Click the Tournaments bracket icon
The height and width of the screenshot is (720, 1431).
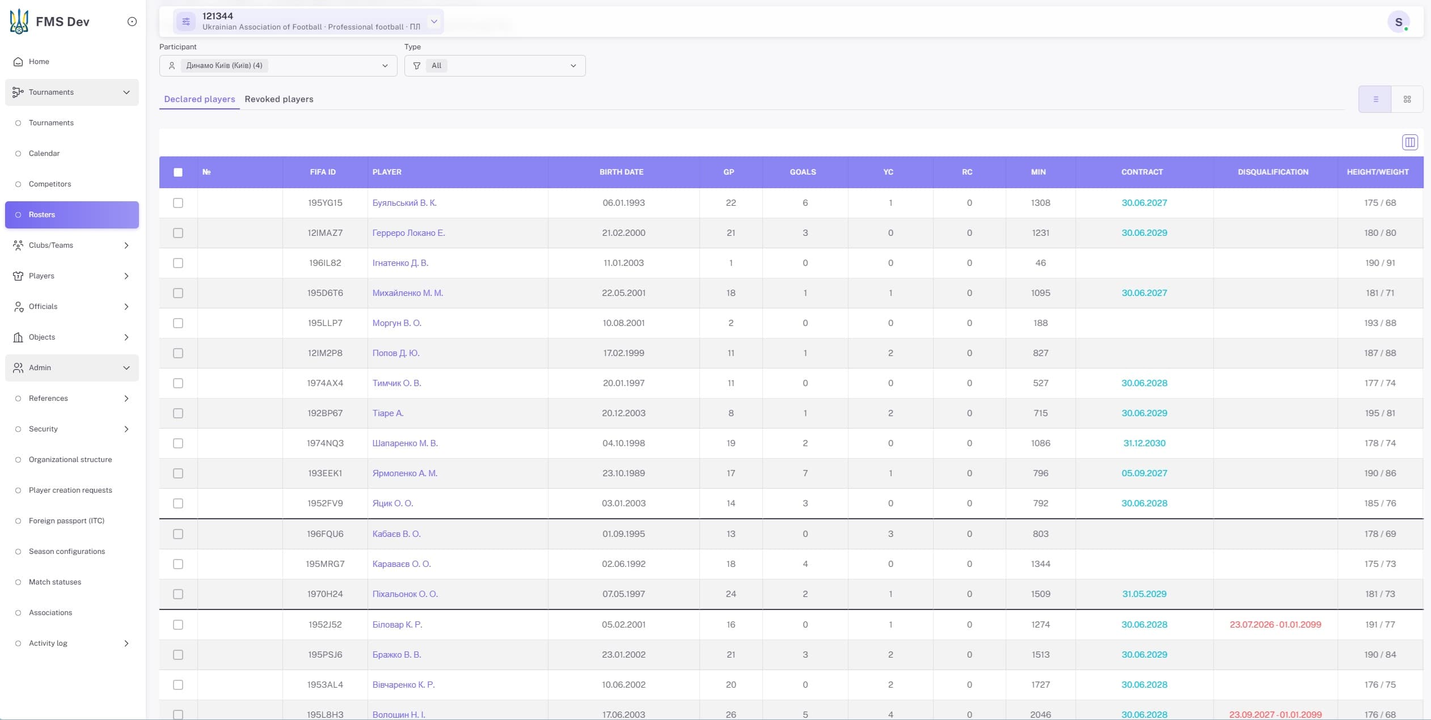point(18,92)
